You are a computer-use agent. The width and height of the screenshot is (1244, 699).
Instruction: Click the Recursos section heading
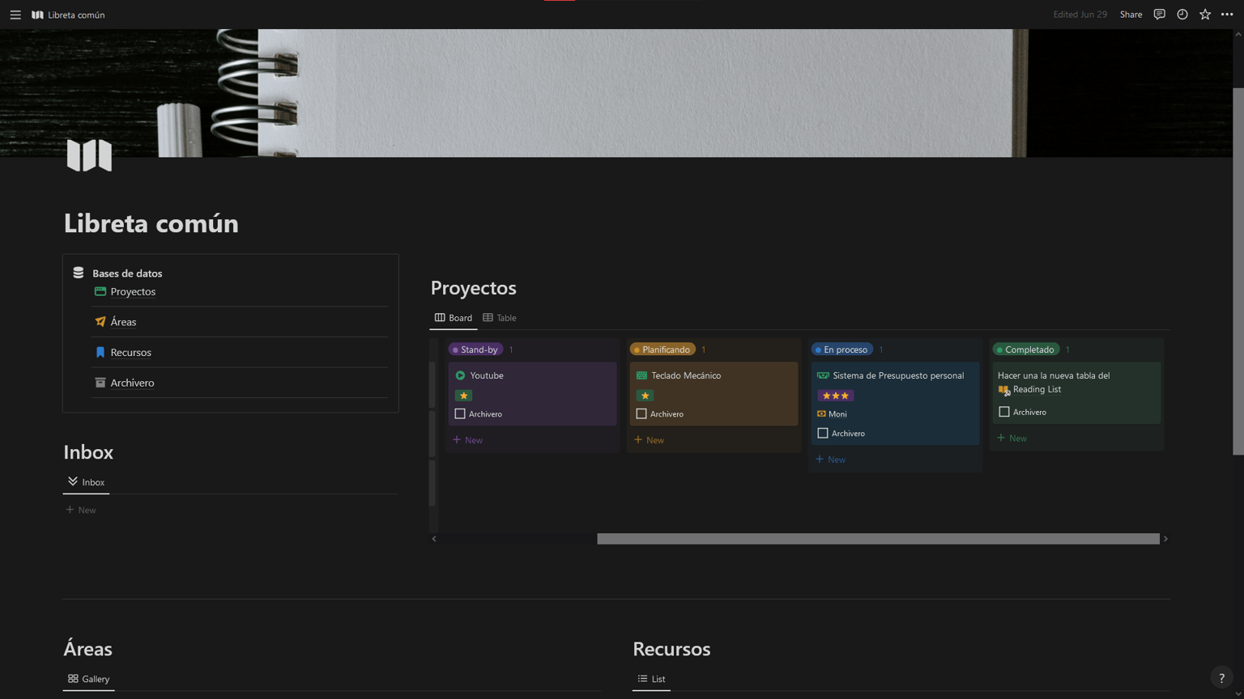[671, 649]
